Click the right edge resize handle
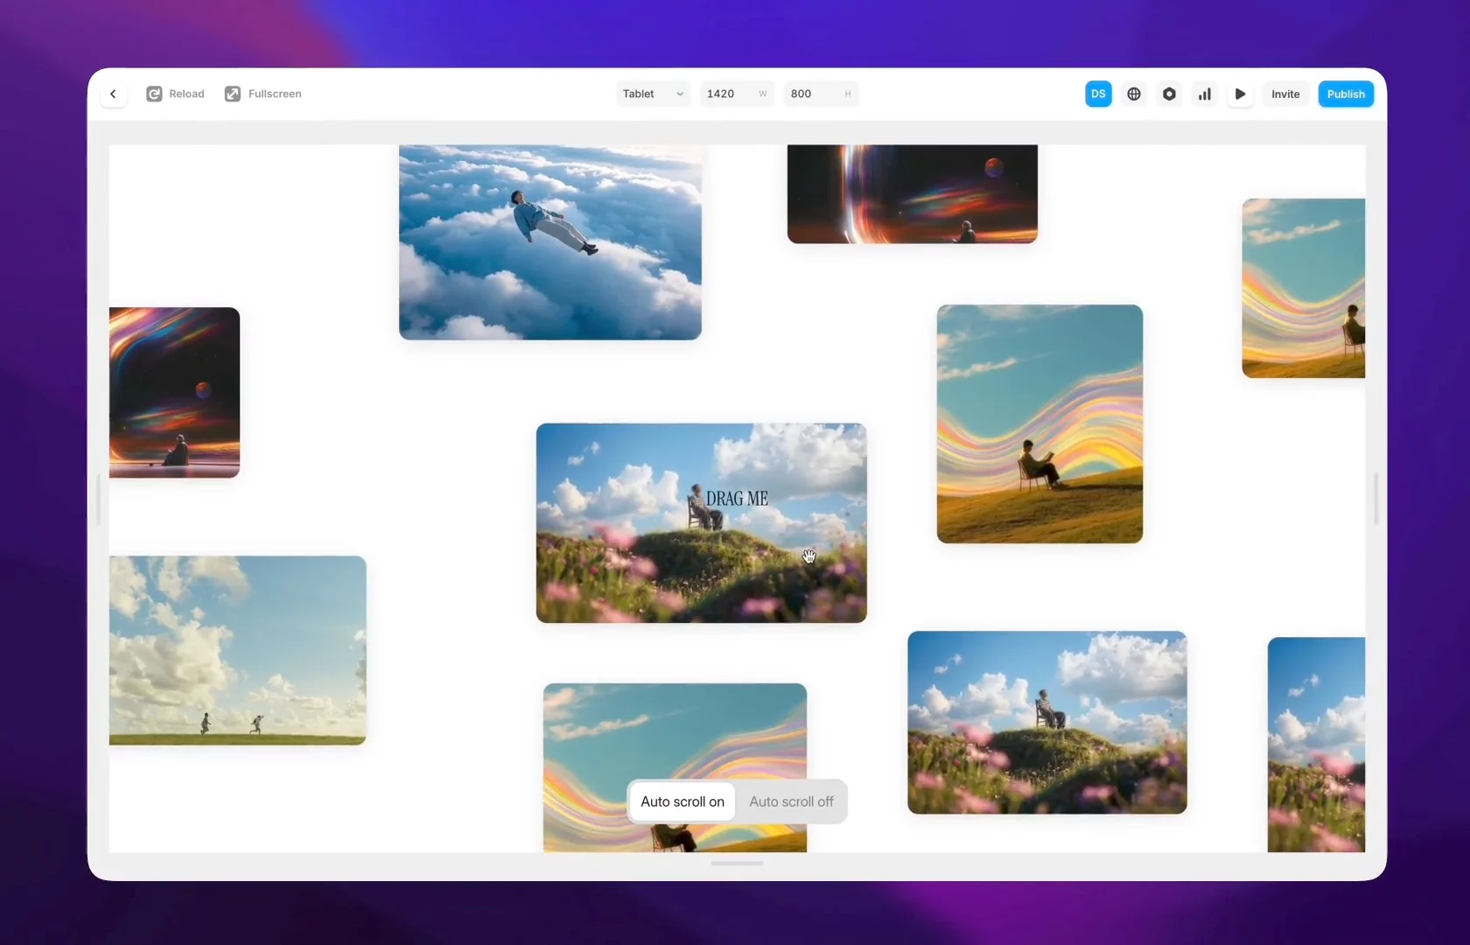 pyautogui.click(x=1376, y=499)
